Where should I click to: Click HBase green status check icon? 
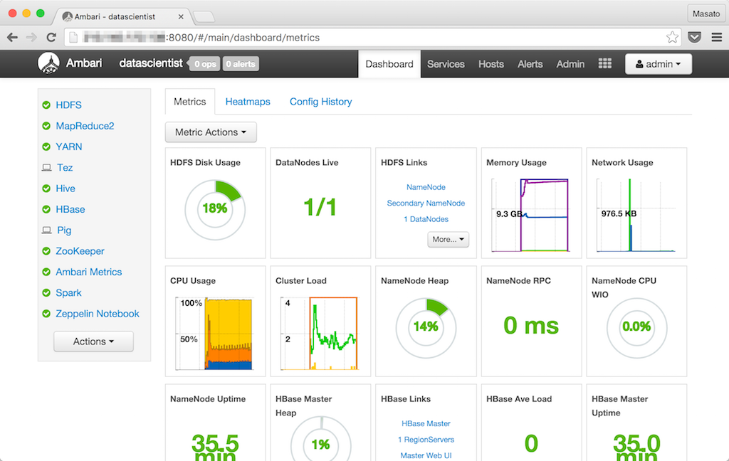tap(46, 210)
